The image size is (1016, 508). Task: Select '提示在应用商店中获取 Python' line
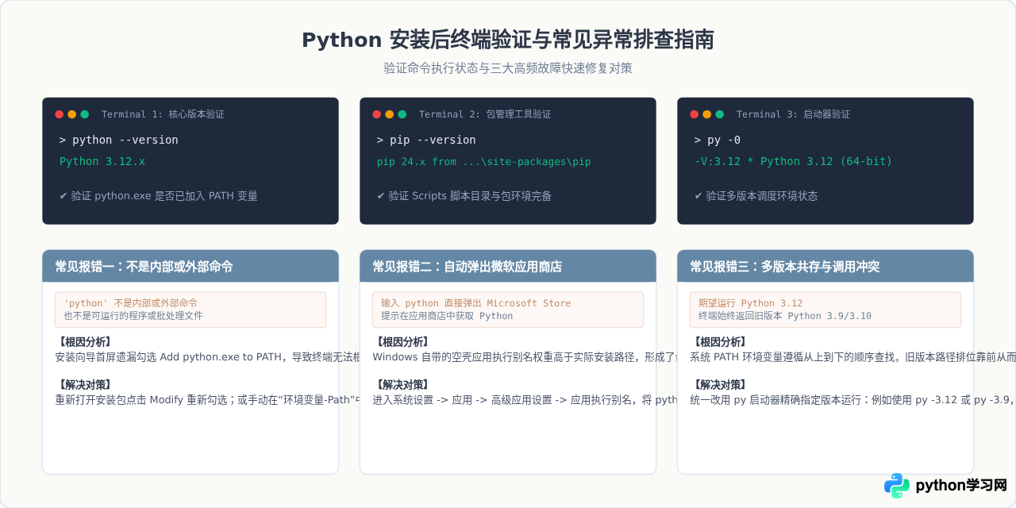click(447, 316)
